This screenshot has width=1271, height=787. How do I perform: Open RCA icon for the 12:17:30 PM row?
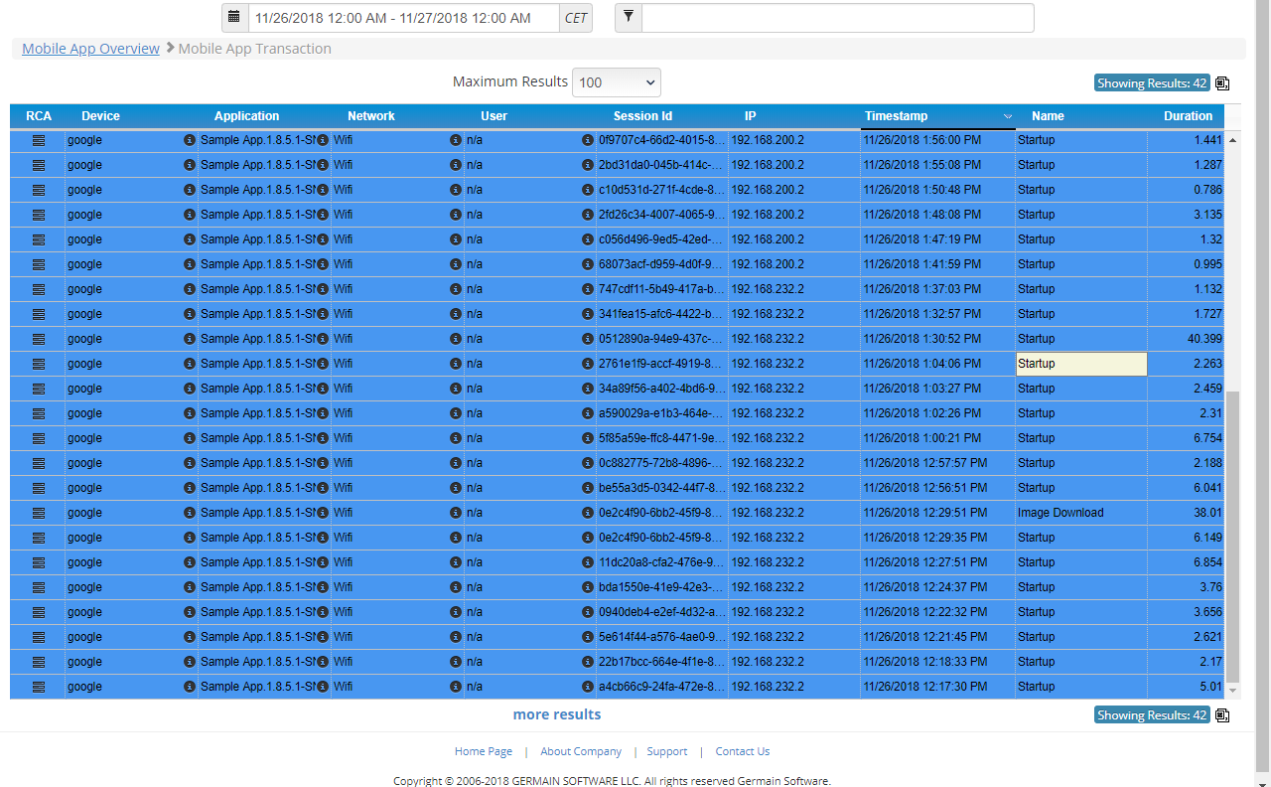39,687
